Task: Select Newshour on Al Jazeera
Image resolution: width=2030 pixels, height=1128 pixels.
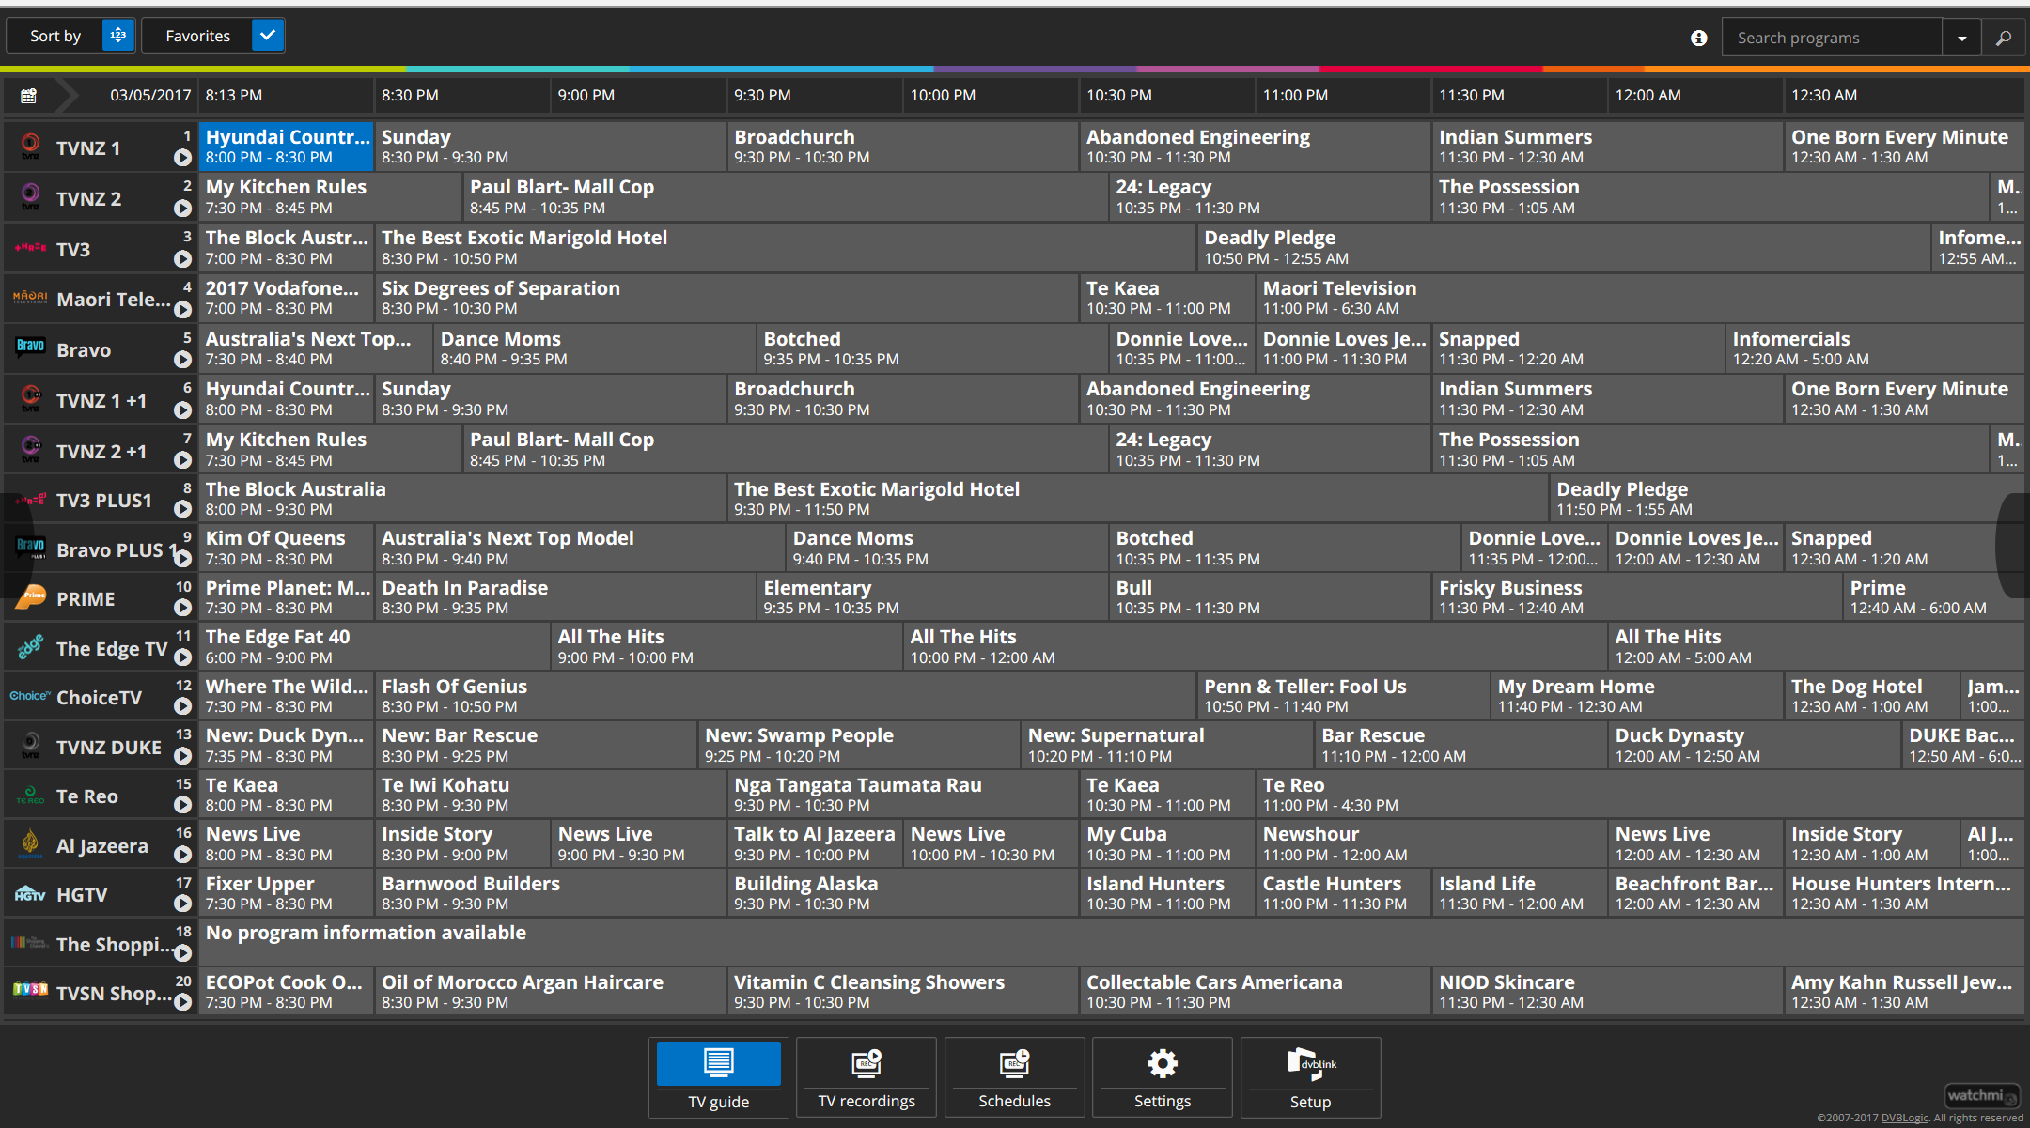Action: [x=1430, y=844]
